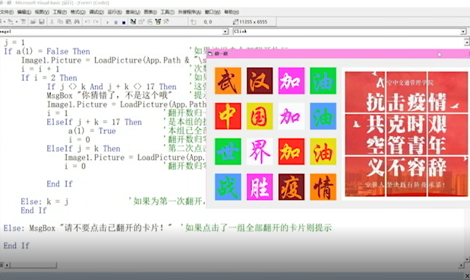Expand the Click procedure dropdown arrow
The width and height of the screenshot is (470, 280).
(x=463, y=32)
